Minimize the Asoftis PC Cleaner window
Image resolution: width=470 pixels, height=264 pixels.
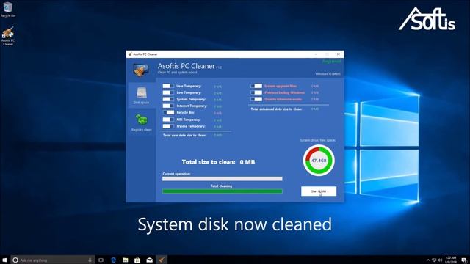316,54
